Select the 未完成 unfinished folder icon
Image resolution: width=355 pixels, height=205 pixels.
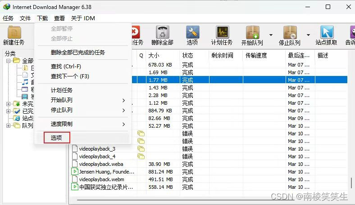(17, 104)
